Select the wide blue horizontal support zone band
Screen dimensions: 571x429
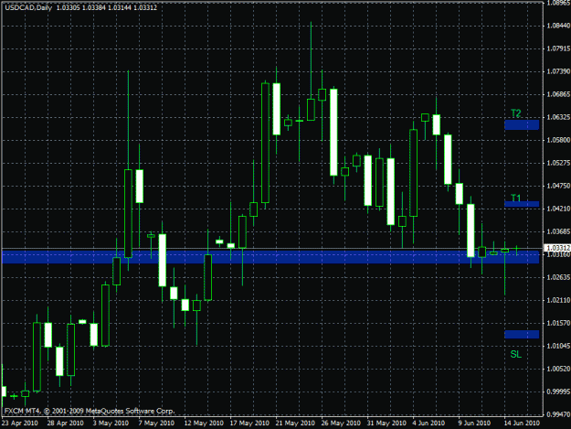coord(270,257)
